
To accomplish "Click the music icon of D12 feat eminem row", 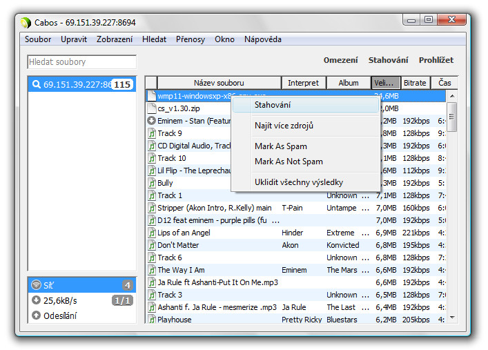I will (152, 220).
